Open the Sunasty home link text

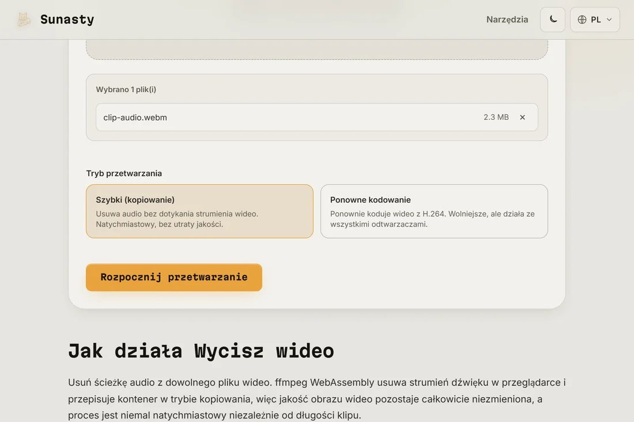(67, 20)
